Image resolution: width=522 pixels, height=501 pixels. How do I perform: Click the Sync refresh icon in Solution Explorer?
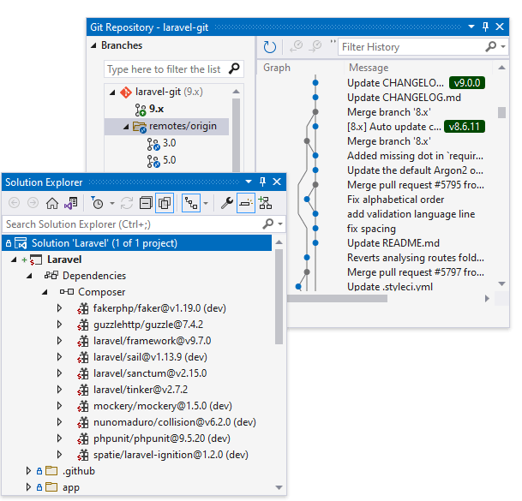click(127, 203)
